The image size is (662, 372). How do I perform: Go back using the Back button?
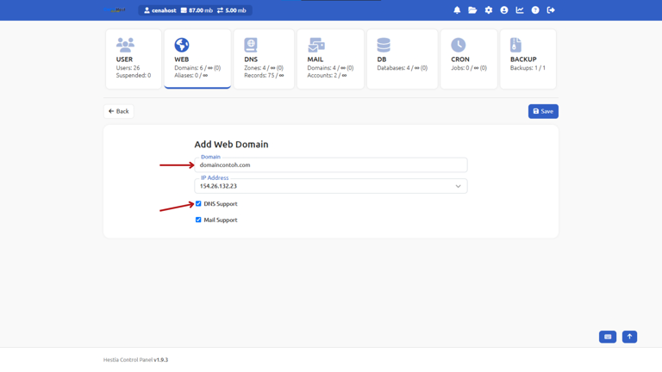point(119,111)
